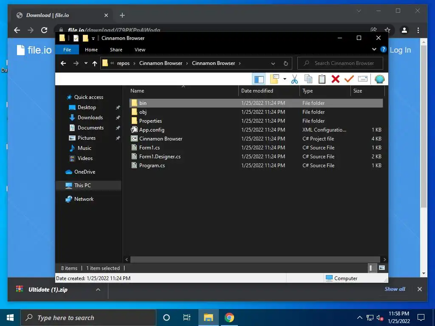This screenshot has height=326, width=435.
Task: Select the Program.cs file
Action: (256, 165)
